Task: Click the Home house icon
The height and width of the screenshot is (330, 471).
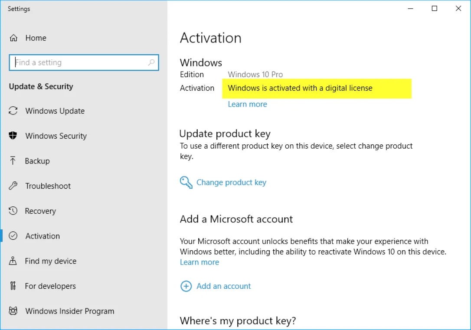Action: coord(13,38)
